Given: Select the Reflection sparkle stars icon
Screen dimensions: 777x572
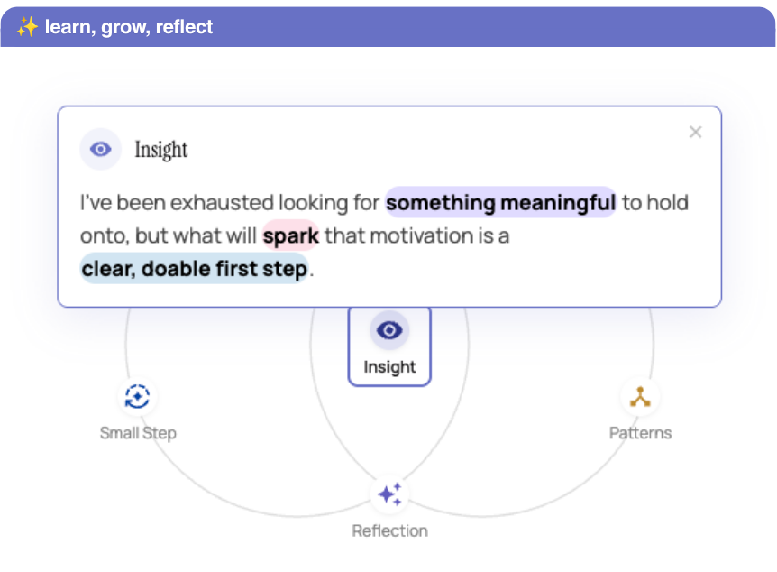Looking at the screenshot, I should [389, 494].
